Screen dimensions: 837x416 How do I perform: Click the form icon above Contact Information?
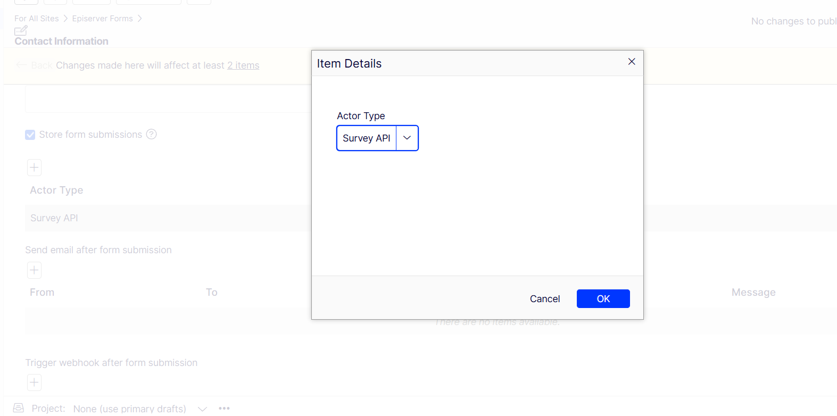[21, 31]
